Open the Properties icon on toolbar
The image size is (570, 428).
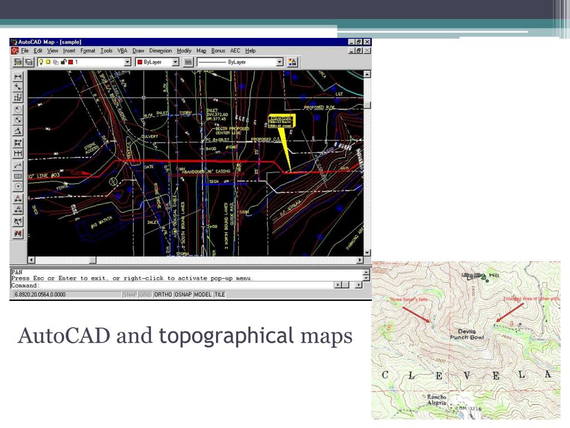point(292,62)
